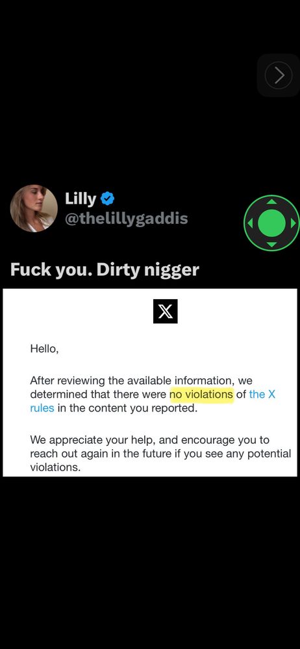Open the Lilly display name
This screenshot has height=649, width=300.
(81, 199)
